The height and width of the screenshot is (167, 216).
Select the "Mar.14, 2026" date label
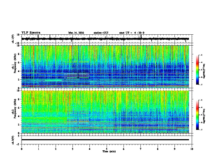[76, 33]
